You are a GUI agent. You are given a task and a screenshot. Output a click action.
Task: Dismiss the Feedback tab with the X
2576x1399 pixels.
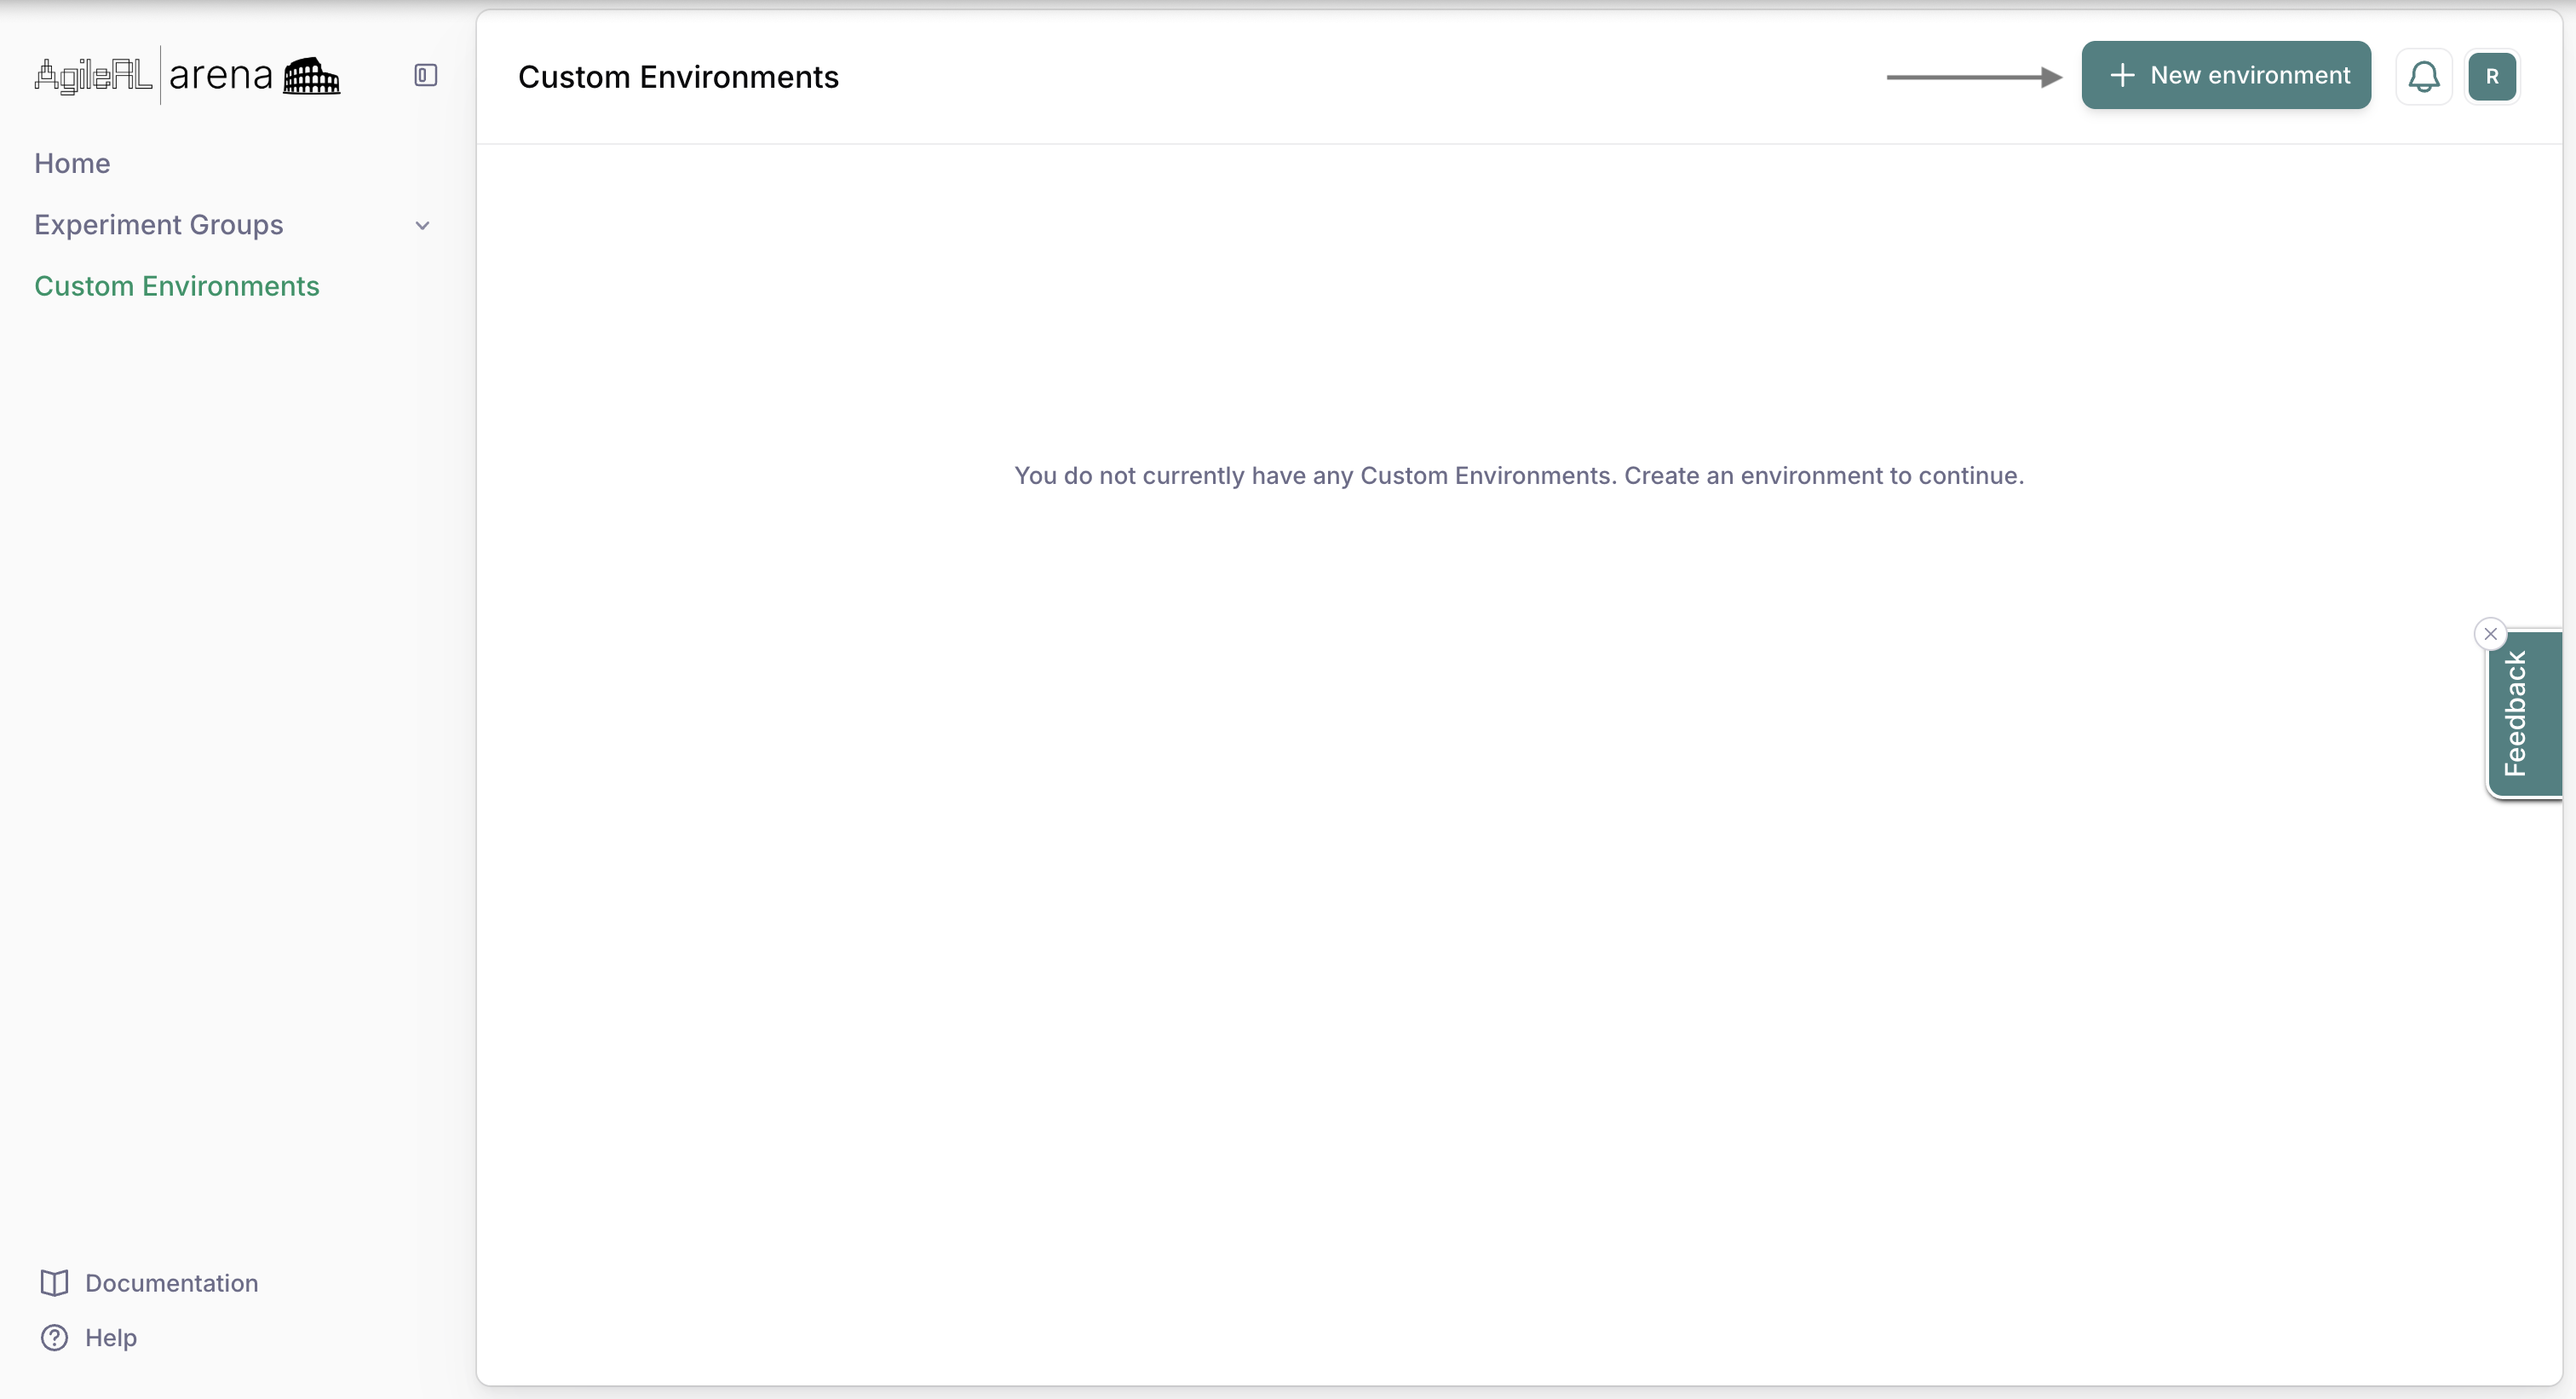[2490, 633]
